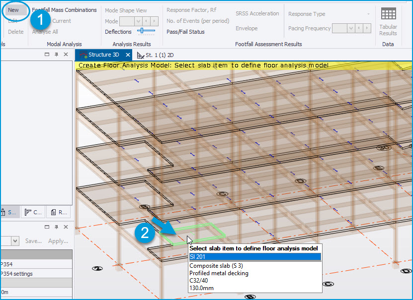Open the Response Type dropdown

[368, 14]
